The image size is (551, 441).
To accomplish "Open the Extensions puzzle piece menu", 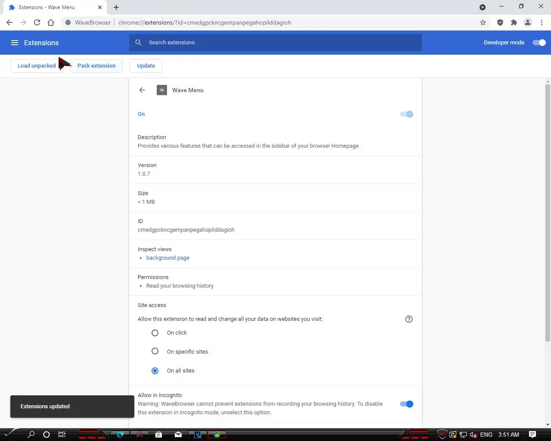I will [514, 22].
